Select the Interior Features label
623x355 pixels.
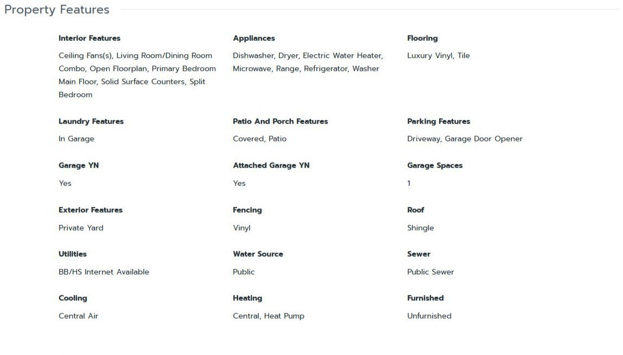89,38
